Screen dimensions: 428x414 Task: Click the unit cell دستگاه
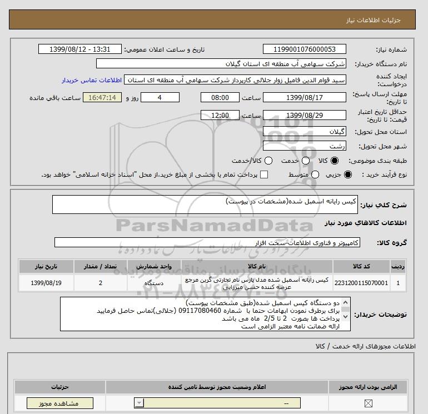[154, 283]
